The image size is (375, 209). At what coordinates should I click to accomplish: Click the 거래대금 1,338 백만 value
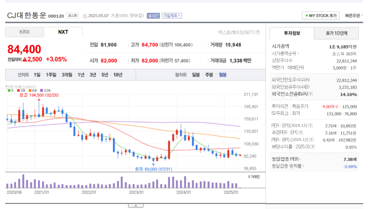tap(240, 60)
